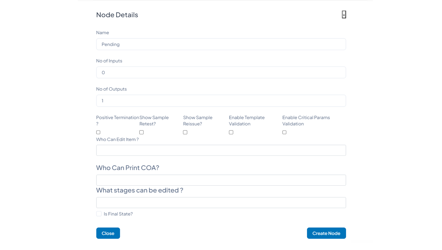Click the Name input field containing Pending
442x250 pixels.
[x=221, y=44]
